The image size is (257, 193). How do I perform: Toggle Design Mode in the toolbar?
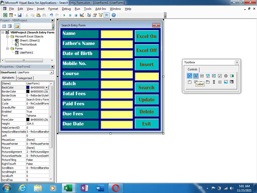click(82, 15)
